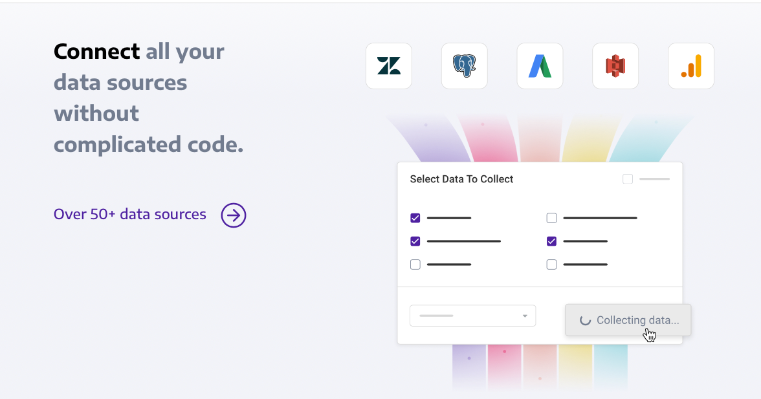Toggle the small checkbox near the card's top right

pos(627,178)
